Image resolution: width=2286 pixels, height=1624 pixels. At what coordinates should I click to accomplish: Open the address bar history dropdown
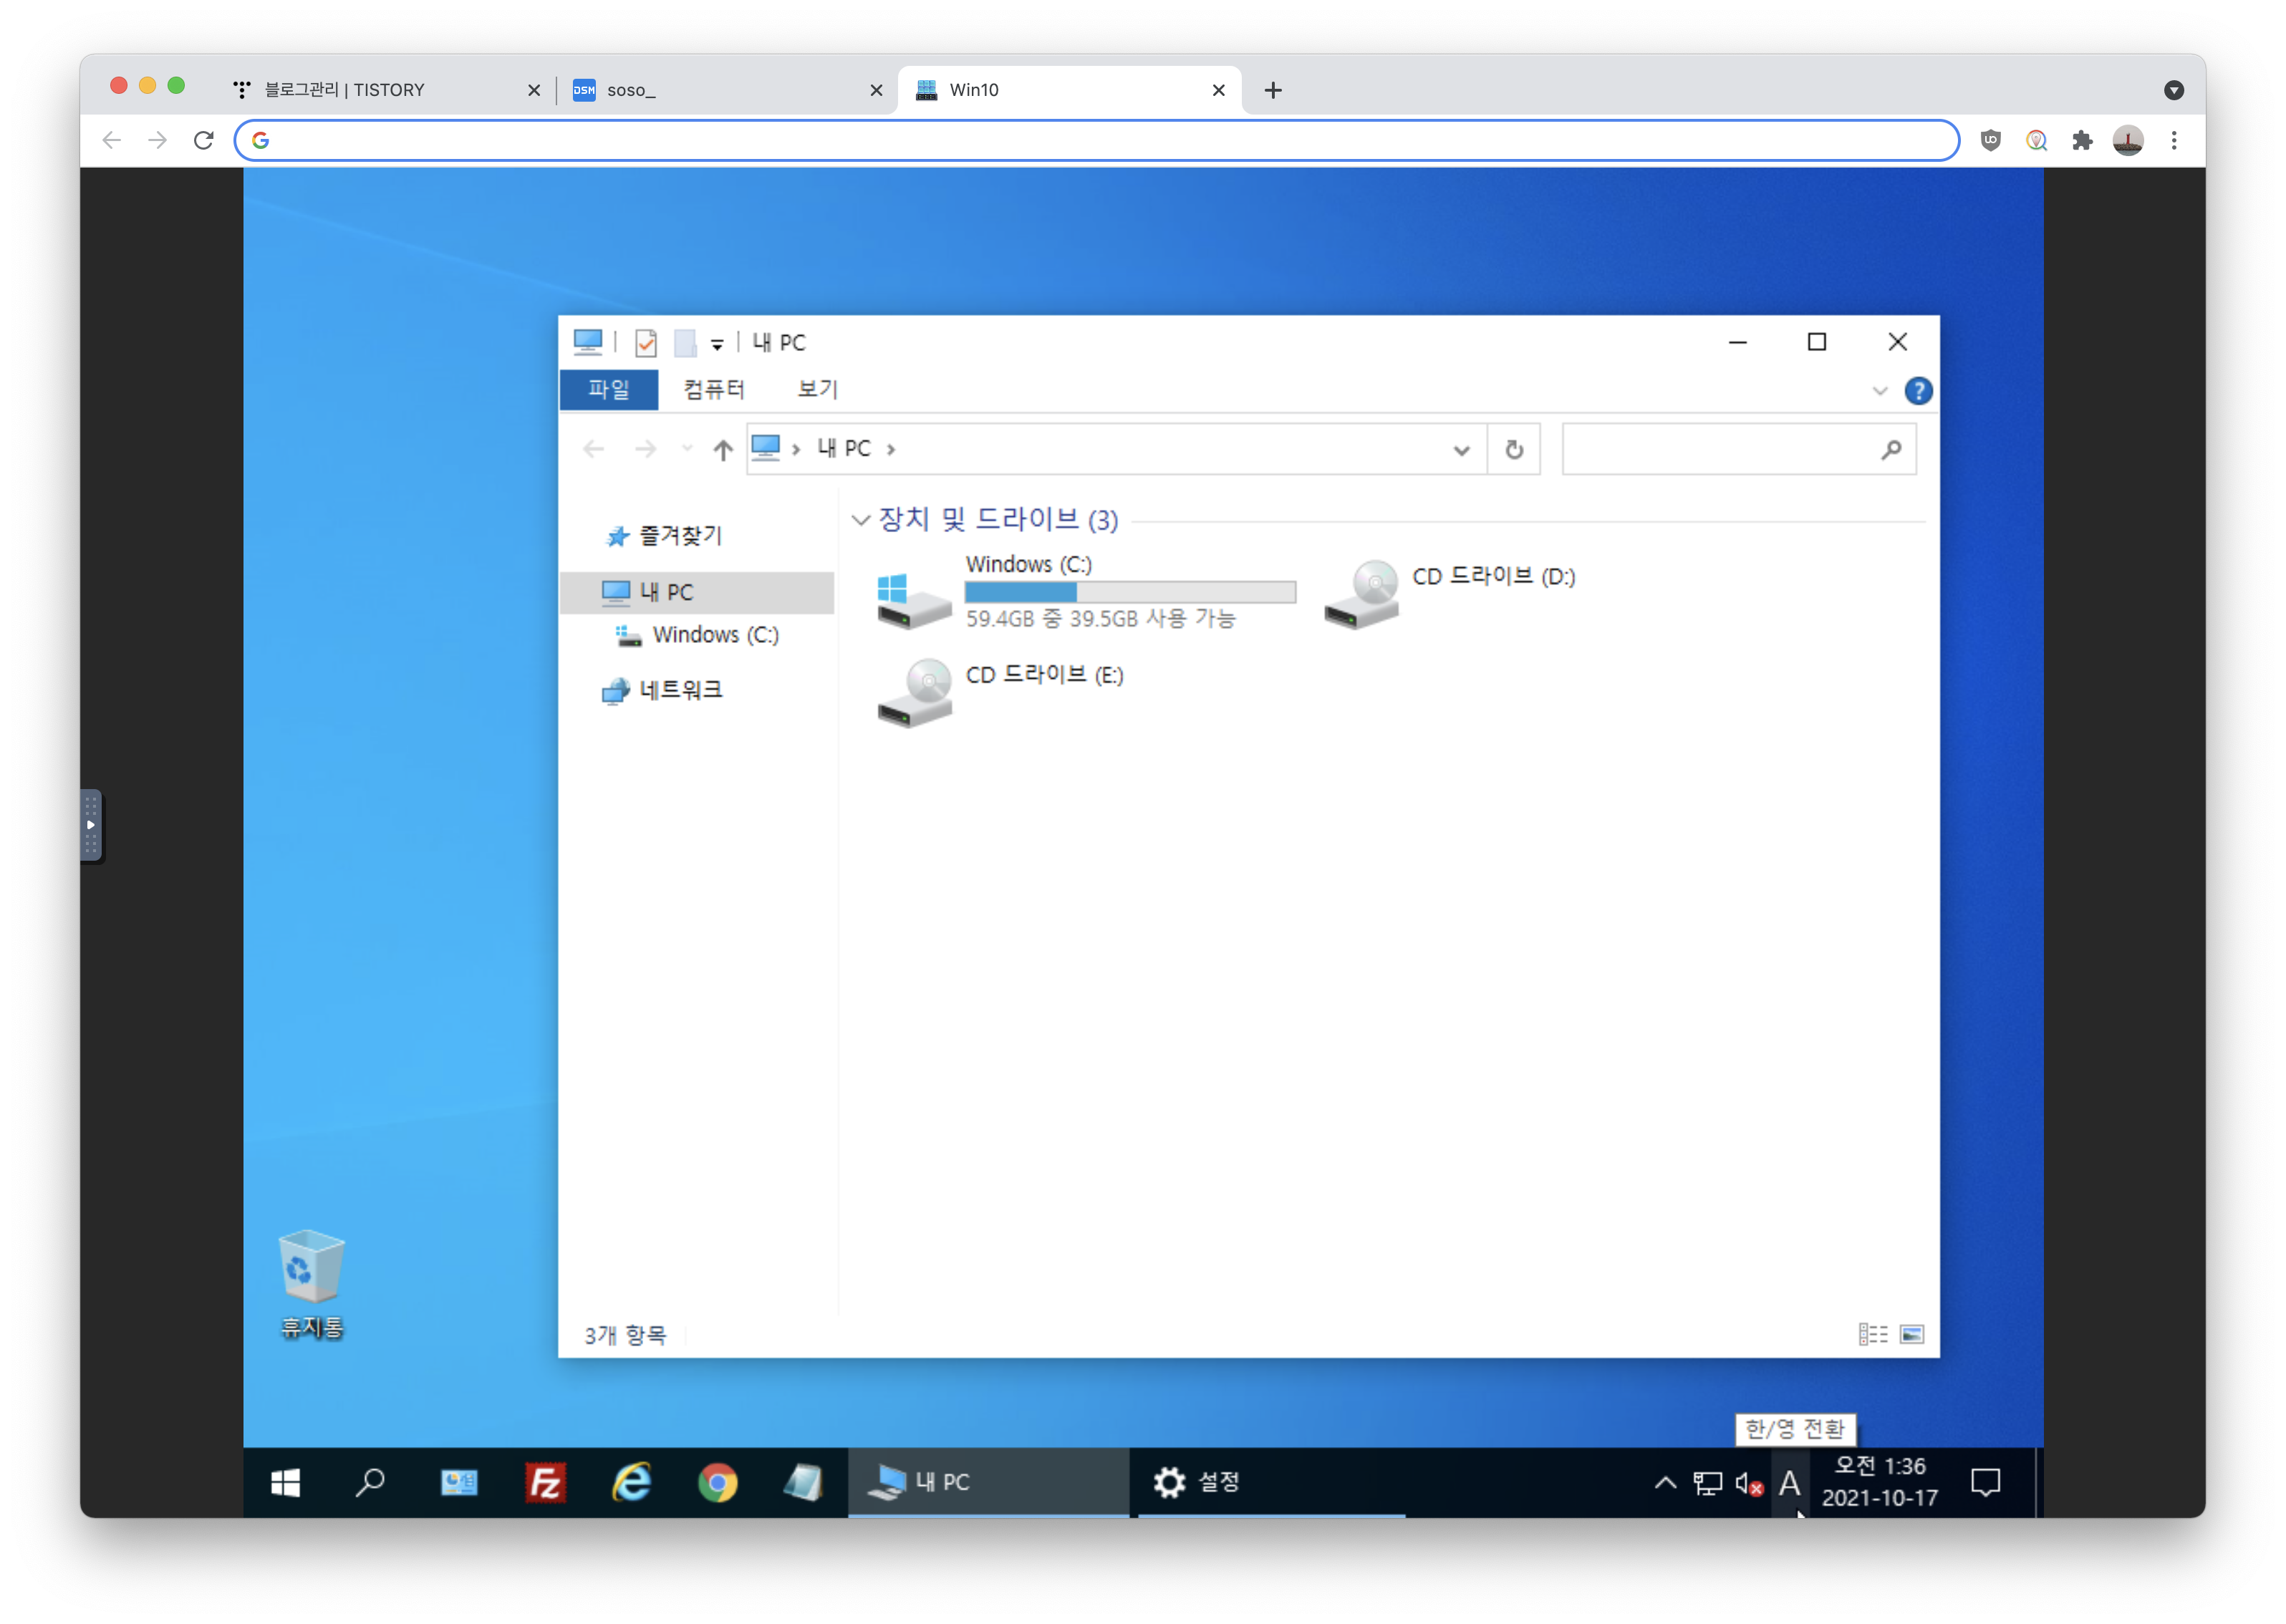tap(1461, 450)
